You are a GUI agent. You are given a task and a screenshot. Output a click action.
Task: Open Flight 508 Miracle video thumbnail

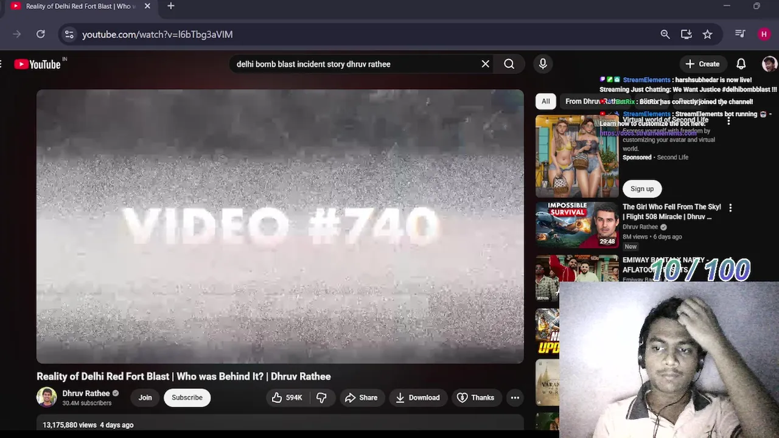pos(577,224)
